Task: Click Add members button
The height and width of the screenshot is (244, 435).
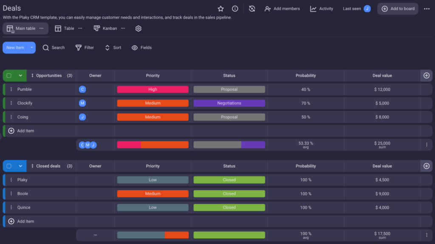Action: tap(282, 9)
